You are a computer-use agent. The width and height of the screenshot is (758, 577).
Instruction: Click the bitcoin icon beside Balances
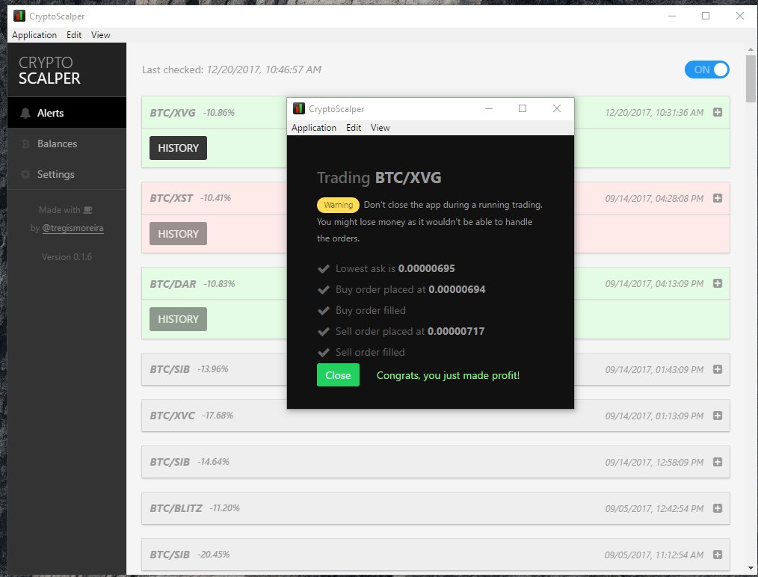tap(25, 144)
